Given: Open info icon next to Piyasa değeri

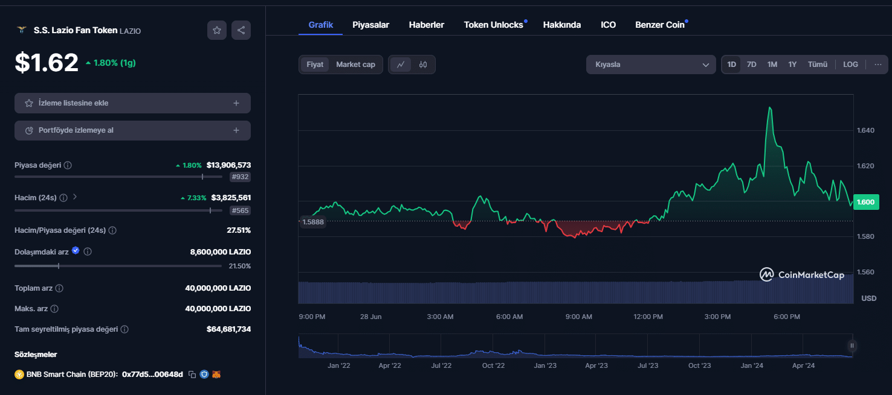Looking at the screenshot, I should pyautogui.click(x=68, y=165).
